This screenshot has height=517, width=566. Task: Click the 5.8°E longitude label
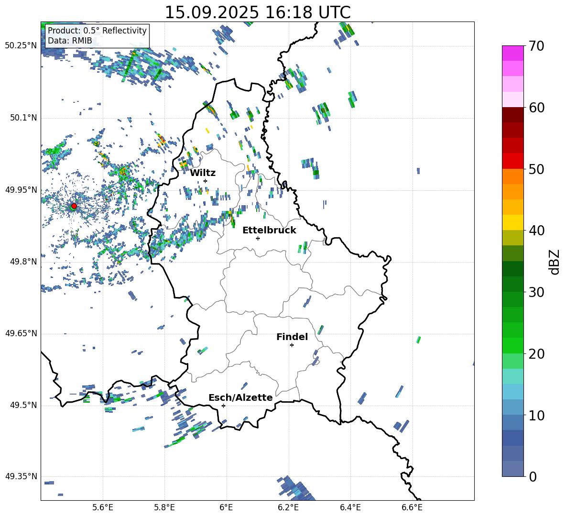coord(164,508)
